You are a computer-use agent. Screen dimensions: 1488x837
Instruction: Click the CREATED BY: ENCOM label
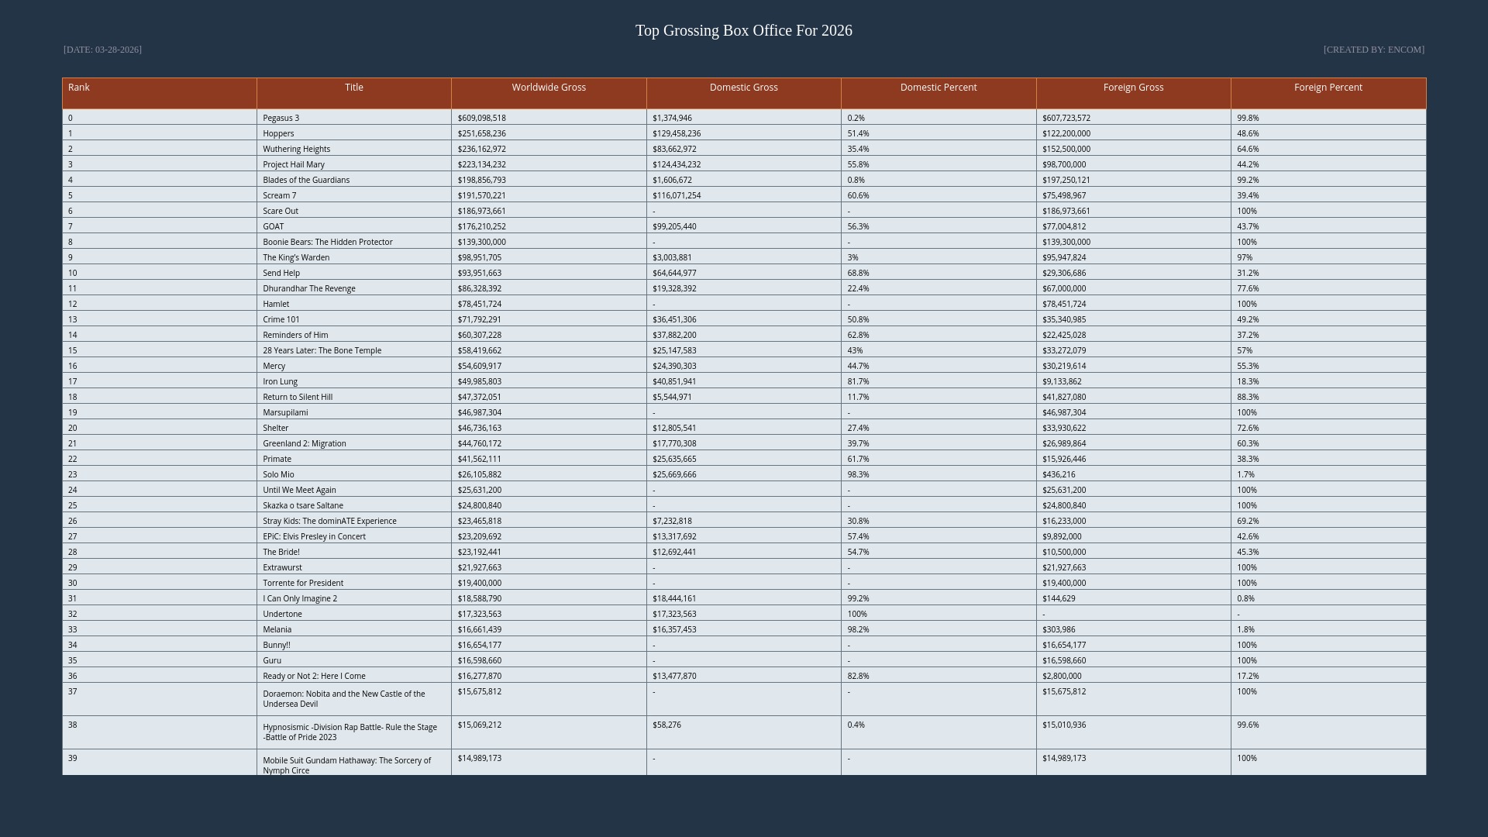tap(1373, 50)
